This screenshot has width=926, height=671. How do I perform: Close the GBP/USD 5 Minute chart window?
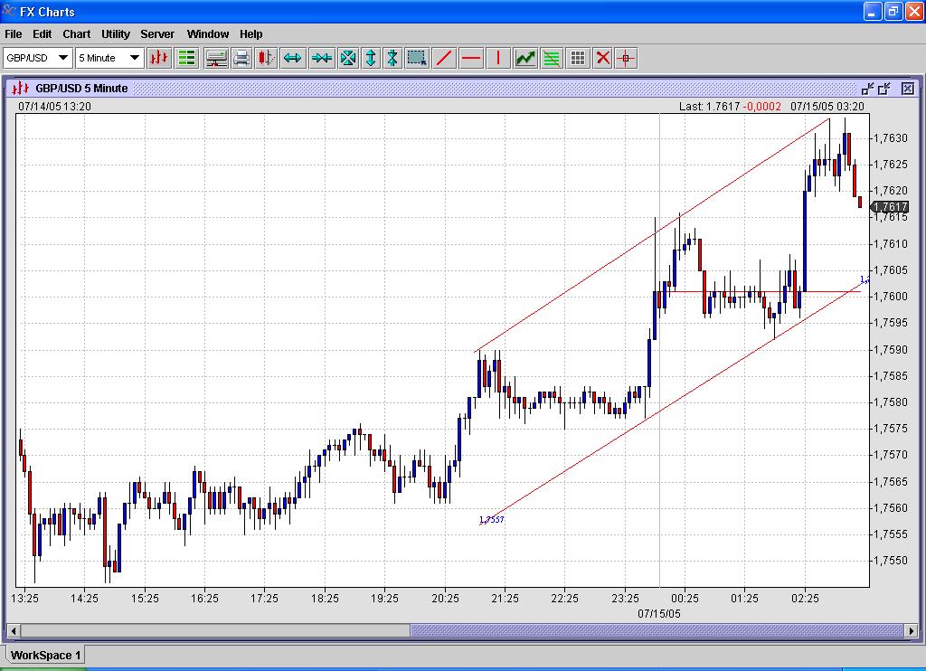coord(908,88)
